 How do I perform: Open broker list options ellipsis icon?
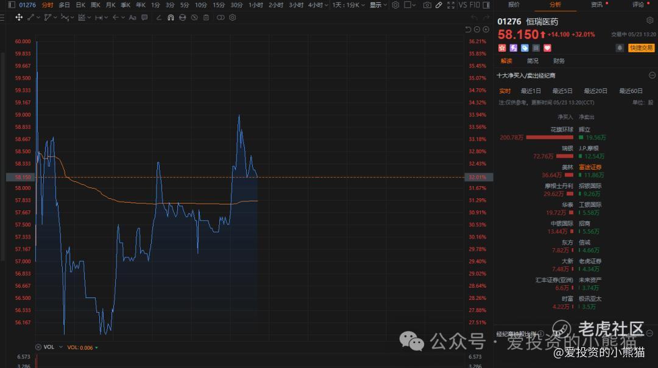pyautogui.click(x=652, y=75)
